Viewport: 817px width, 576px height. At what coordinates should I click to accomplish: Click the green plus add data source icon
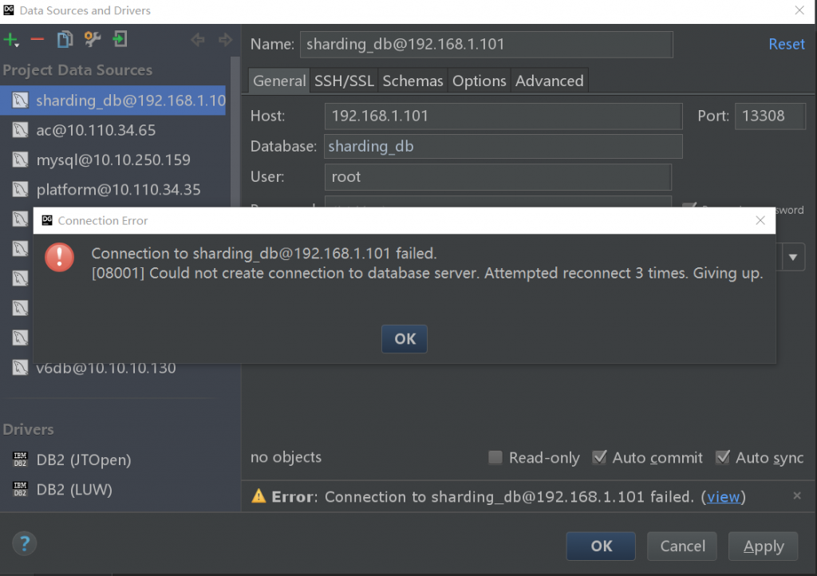pyautogui.click(x=11, y=40)
